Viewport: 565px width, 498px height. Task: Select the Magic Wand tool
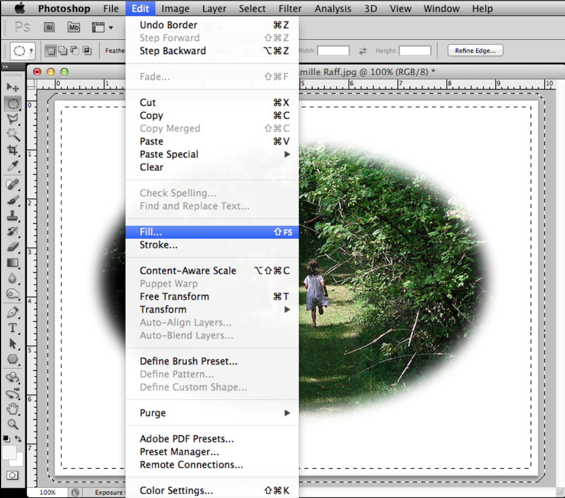pos(12,135)
